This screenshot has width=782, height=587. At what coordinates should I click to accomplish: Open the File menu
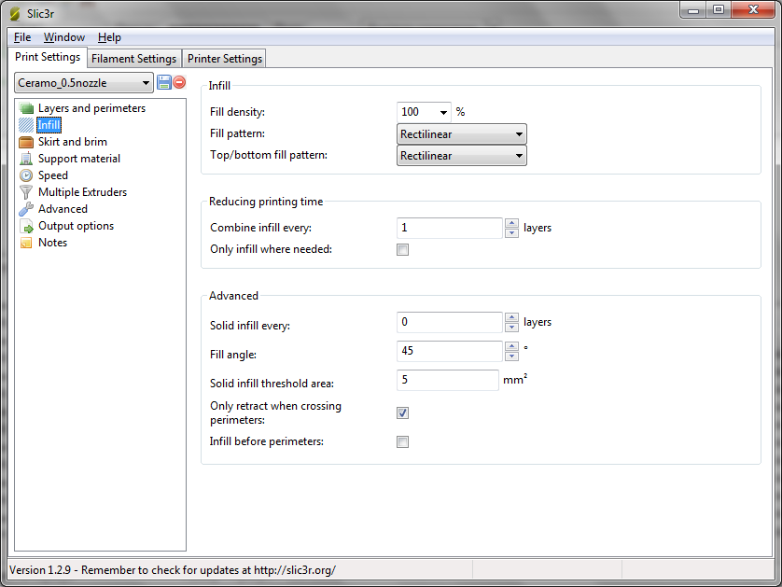tap(22, 37)
